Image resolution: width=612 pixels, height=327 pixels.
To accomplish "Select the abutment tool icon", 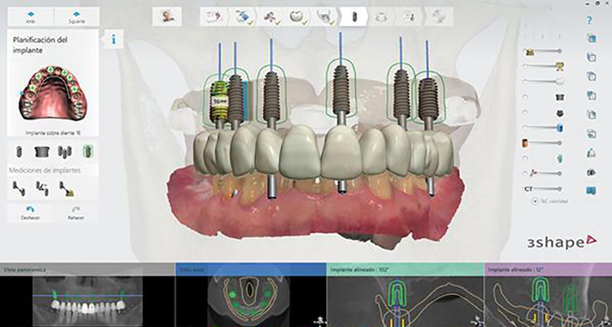I will point(43,151).
